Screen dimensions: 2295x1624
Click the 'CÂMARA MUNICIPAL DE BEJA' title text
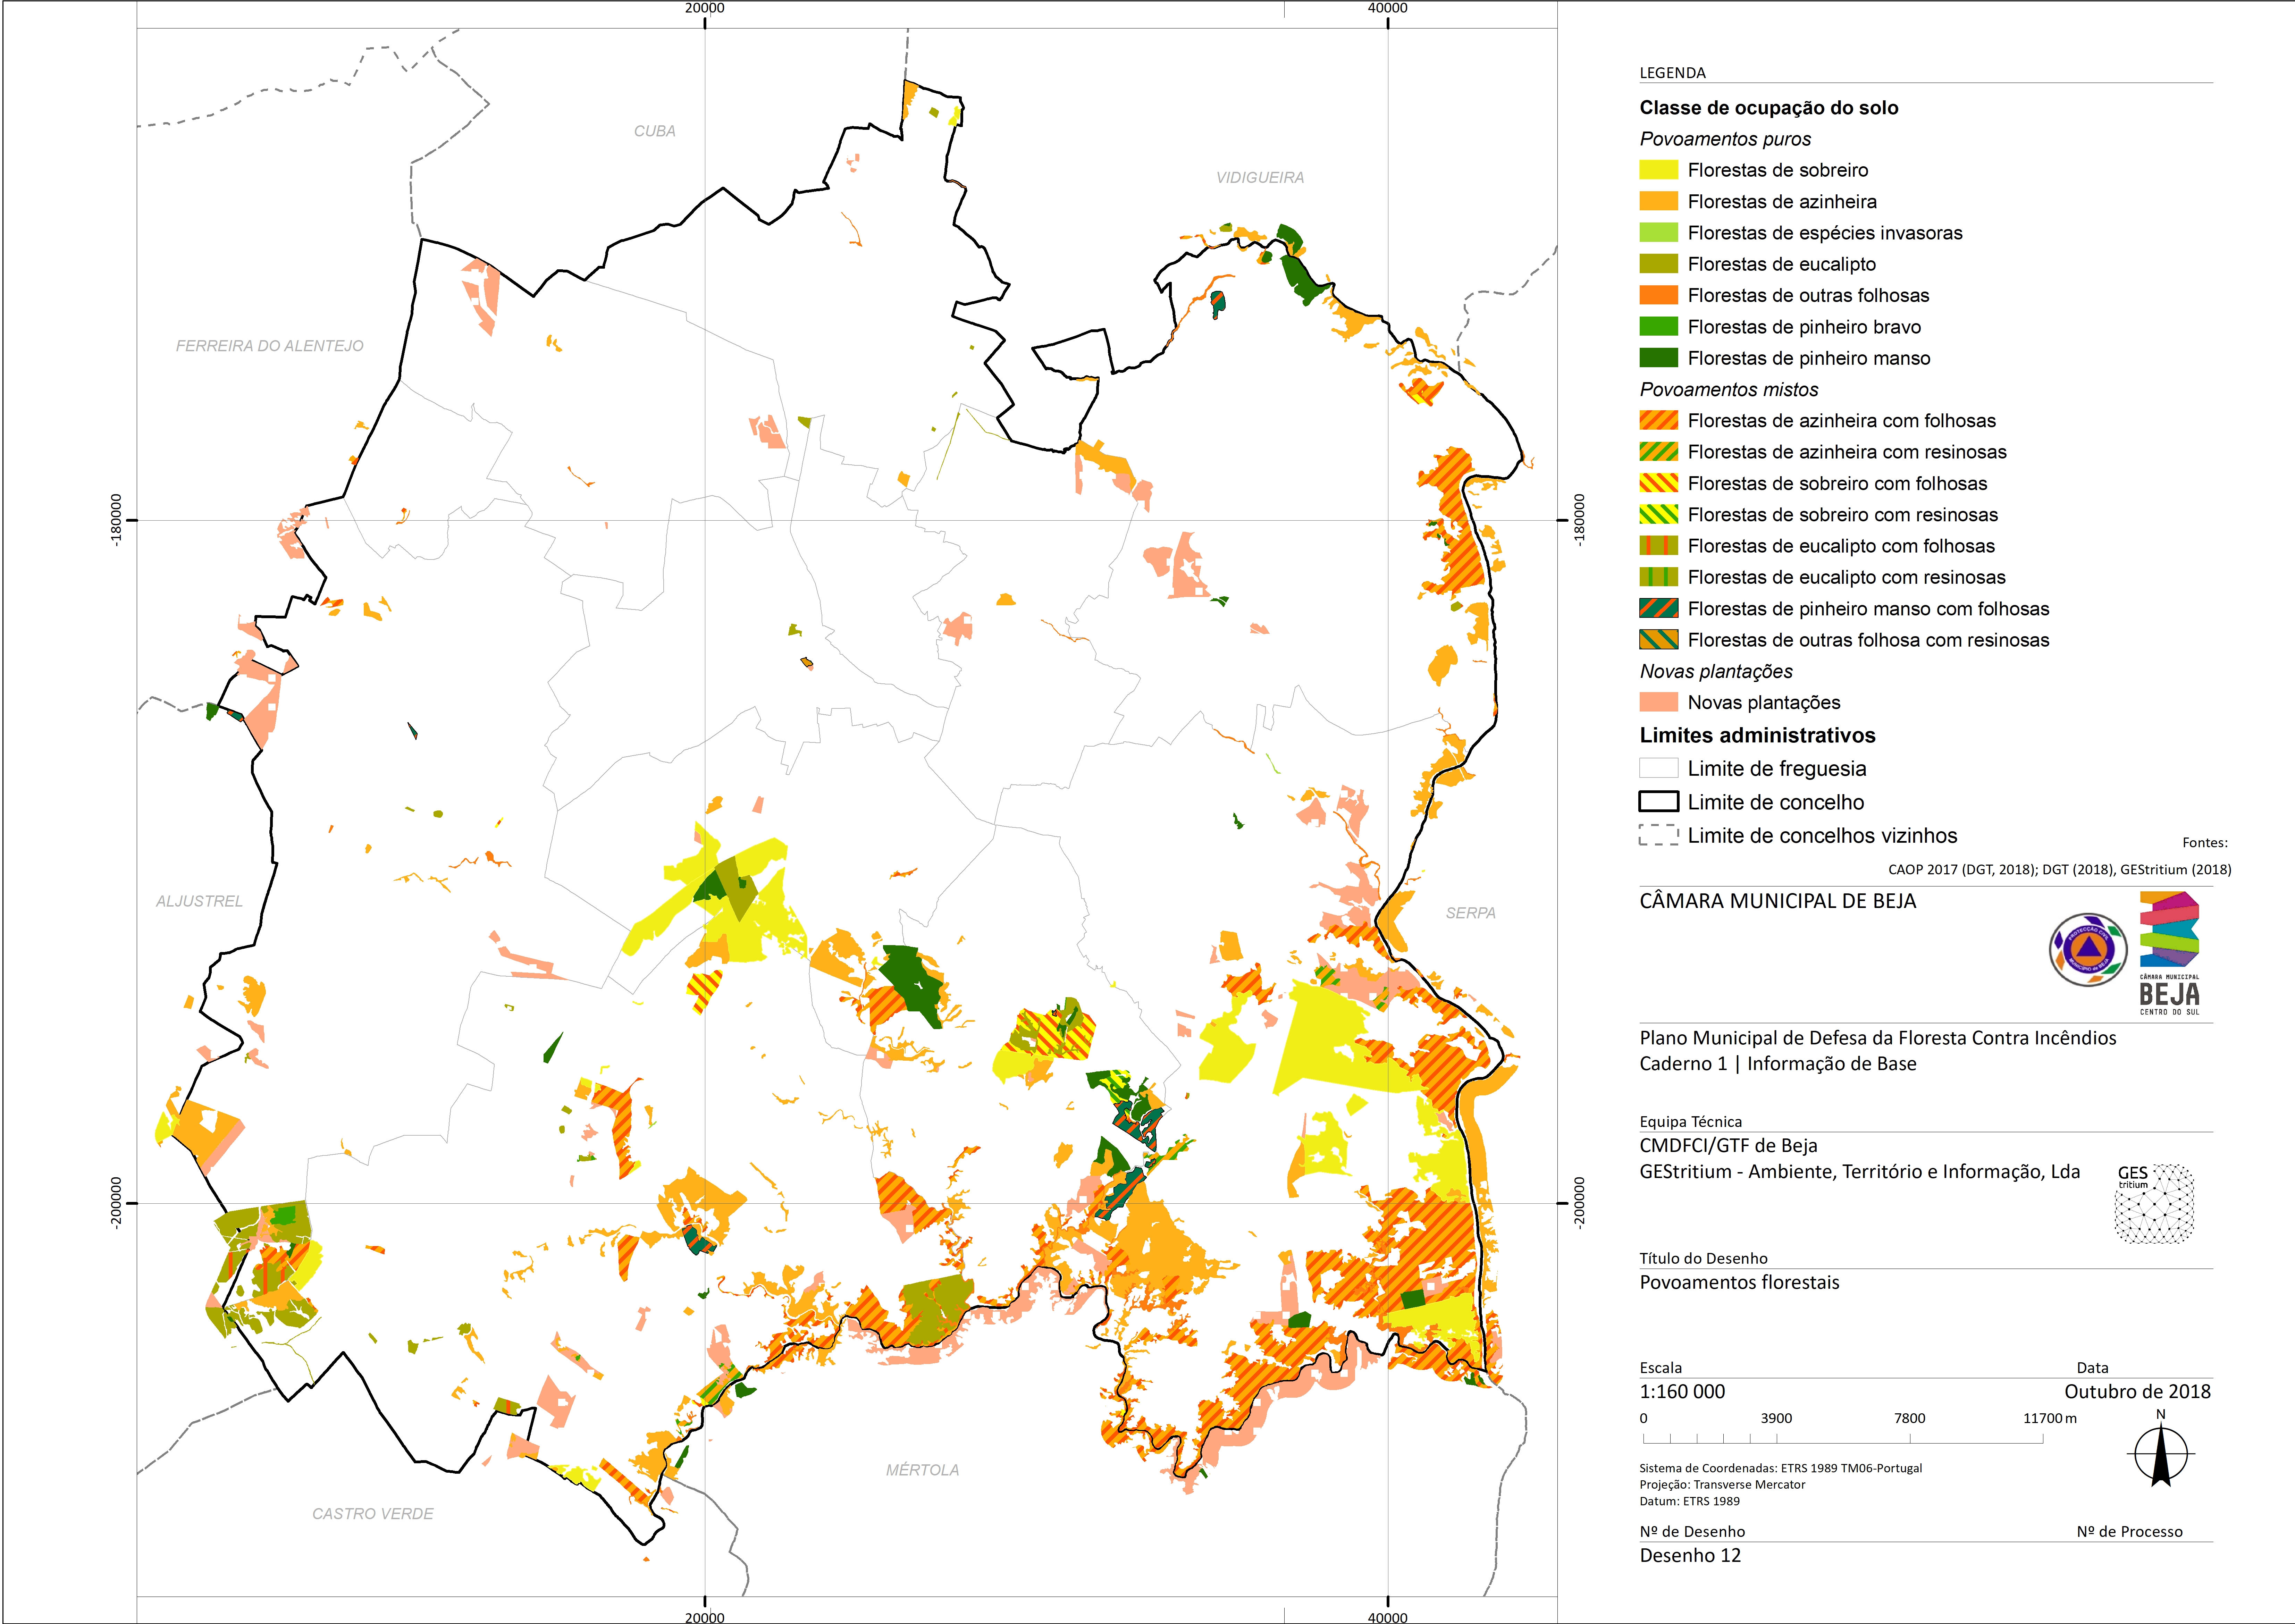[1777, 901]
